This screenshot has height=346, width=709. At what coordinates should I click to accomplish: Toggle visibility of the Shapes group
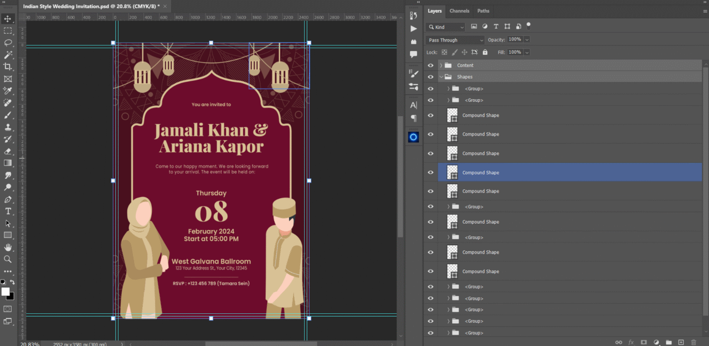pos(430,77)
